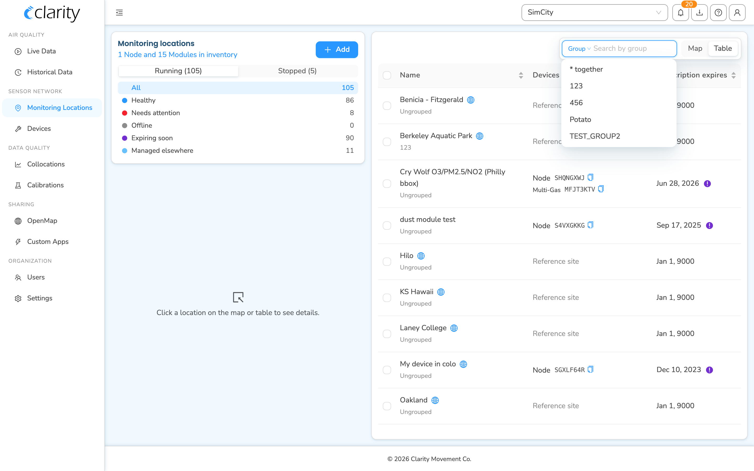Click expiry warning icon beside Dec 10, 2023

pyautogui.click(x=709, y=370)
